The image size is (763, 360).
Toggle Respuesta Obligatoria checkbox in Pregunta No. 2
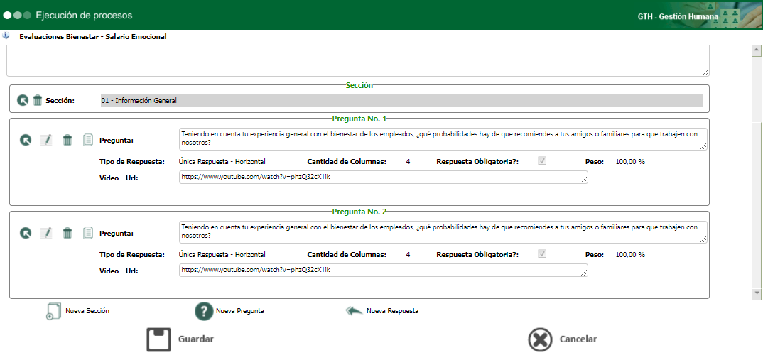point(542,254)
